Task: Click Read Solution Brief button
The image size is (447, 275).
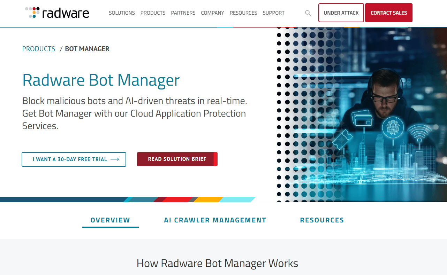Action: click(x=177, y=159)
